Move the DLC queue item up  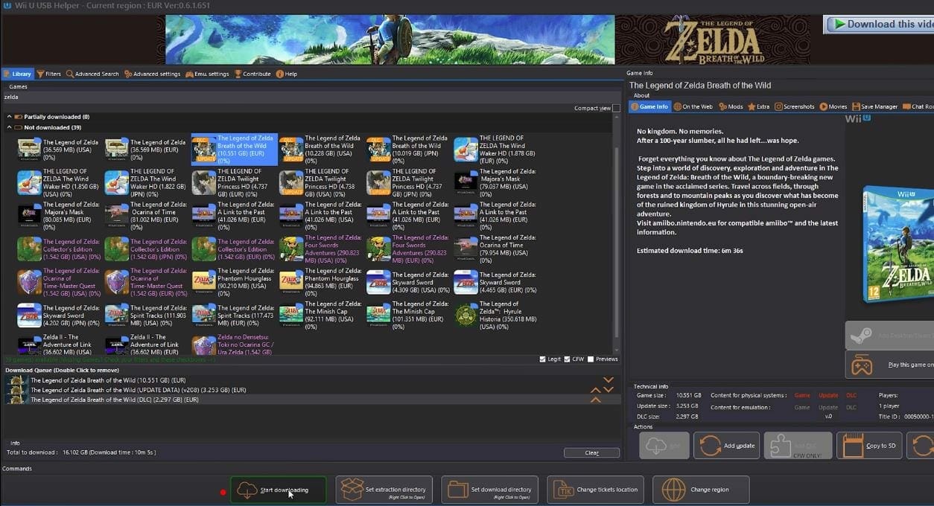[595, 400]
